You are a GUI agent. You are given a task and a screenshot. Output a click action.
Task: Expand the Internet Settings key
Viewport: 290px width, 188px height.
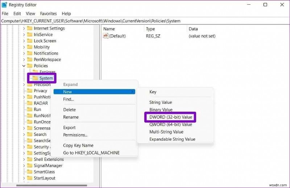tap(24, 29)
